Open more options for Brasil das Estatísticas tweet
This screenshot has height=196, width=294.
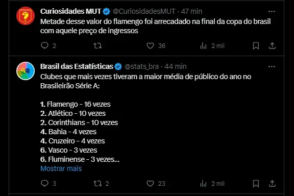click(272, 66)
